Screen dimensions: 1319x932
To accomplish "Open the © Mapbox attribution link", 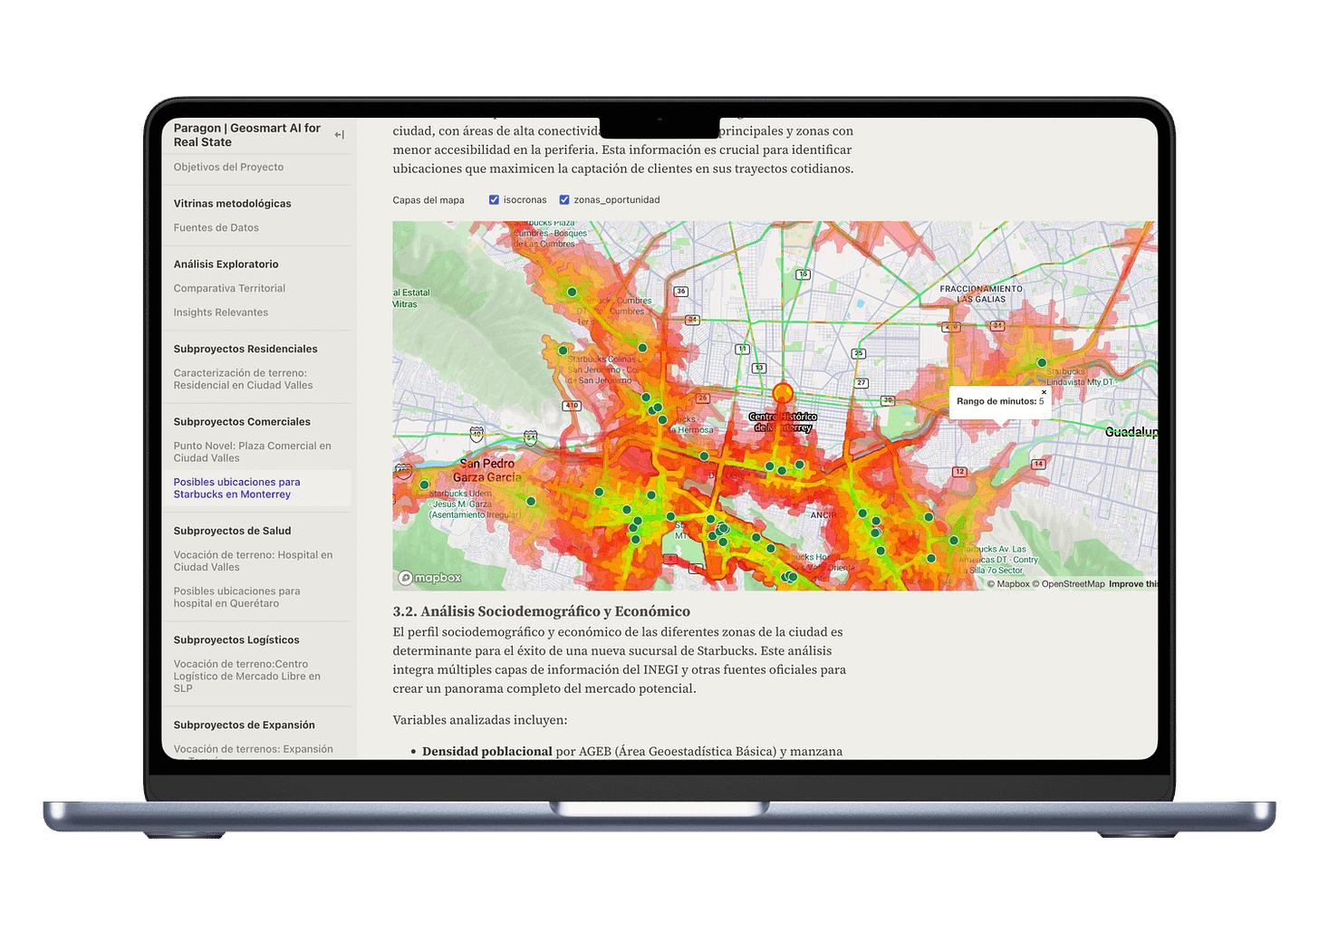I will tap(1008, 584).
